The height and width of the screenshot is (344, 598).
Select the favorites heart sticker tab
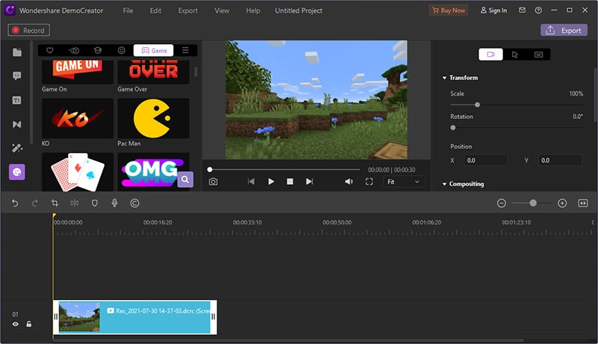tap(49, 50)
